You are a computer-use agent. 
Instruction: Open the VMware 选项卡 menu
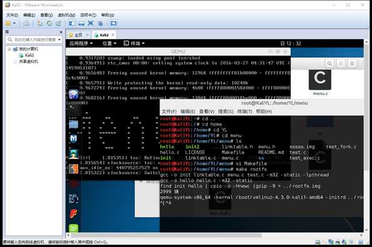88,15
